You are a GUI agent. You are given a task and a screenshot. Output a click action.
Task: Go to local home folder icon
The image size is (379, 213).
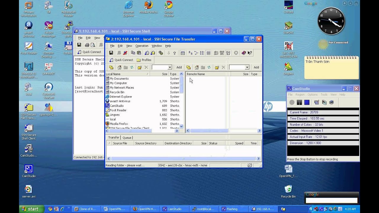[119, 67]
